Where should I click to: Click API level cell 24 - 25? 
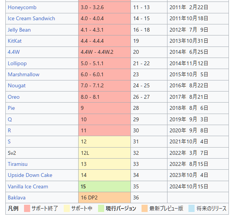tap(149, 85)
